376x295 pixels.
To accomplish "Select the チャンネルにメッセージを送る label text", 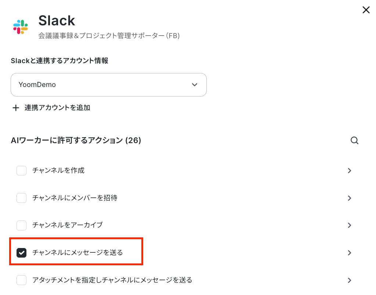I will coord(77,252).
